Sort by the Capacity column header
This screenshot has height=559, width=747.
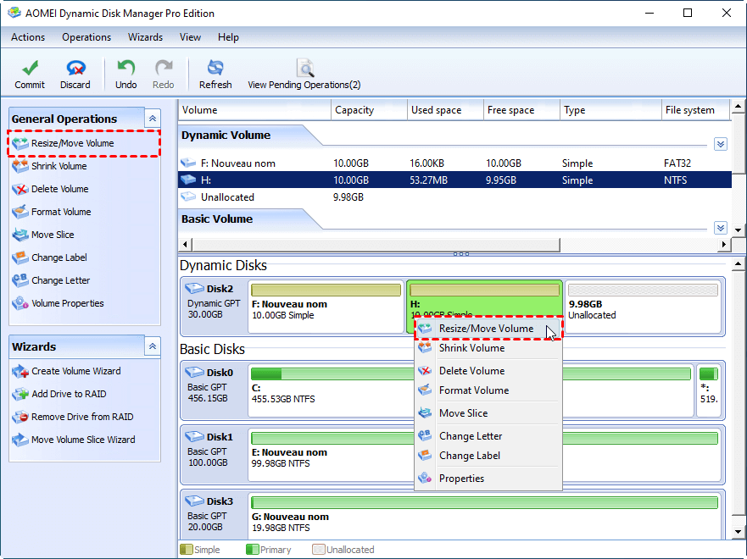click(369, 110)
